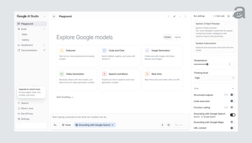Select the Models tab
252x143 pixels.
point(168,37)
